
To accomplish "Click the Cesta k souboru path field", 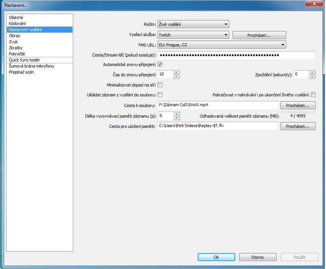I will click(x=218, y=105).
